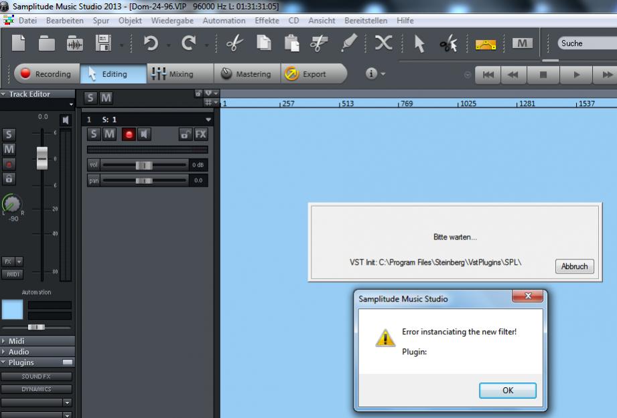Viewport: 617px width, 418px height.
Task: Collapse the Plugins section
Action: [3, 362]
